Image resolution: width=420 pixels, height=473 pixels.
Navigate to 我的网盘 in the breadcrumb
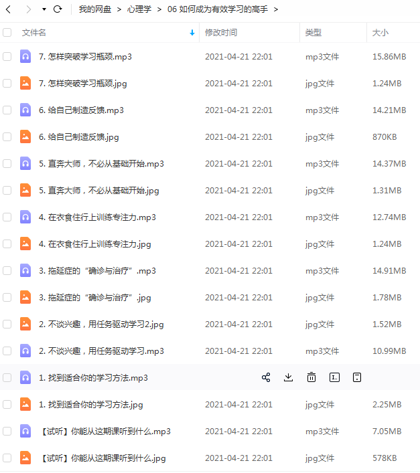[95, 9]
